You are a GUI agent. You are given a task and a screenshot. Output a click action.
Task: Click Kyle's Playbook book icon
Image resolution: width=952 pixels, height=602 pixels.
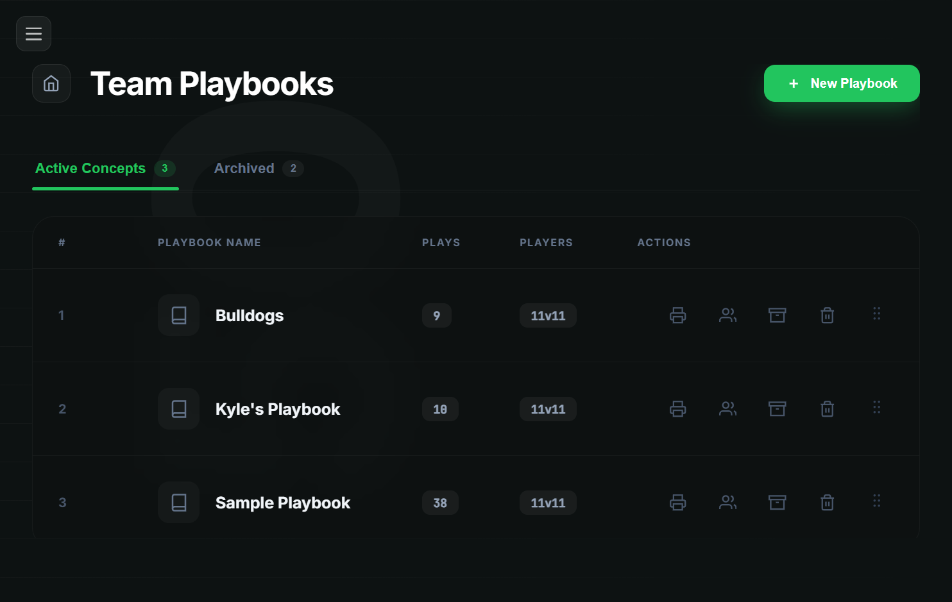pos(179,408)
